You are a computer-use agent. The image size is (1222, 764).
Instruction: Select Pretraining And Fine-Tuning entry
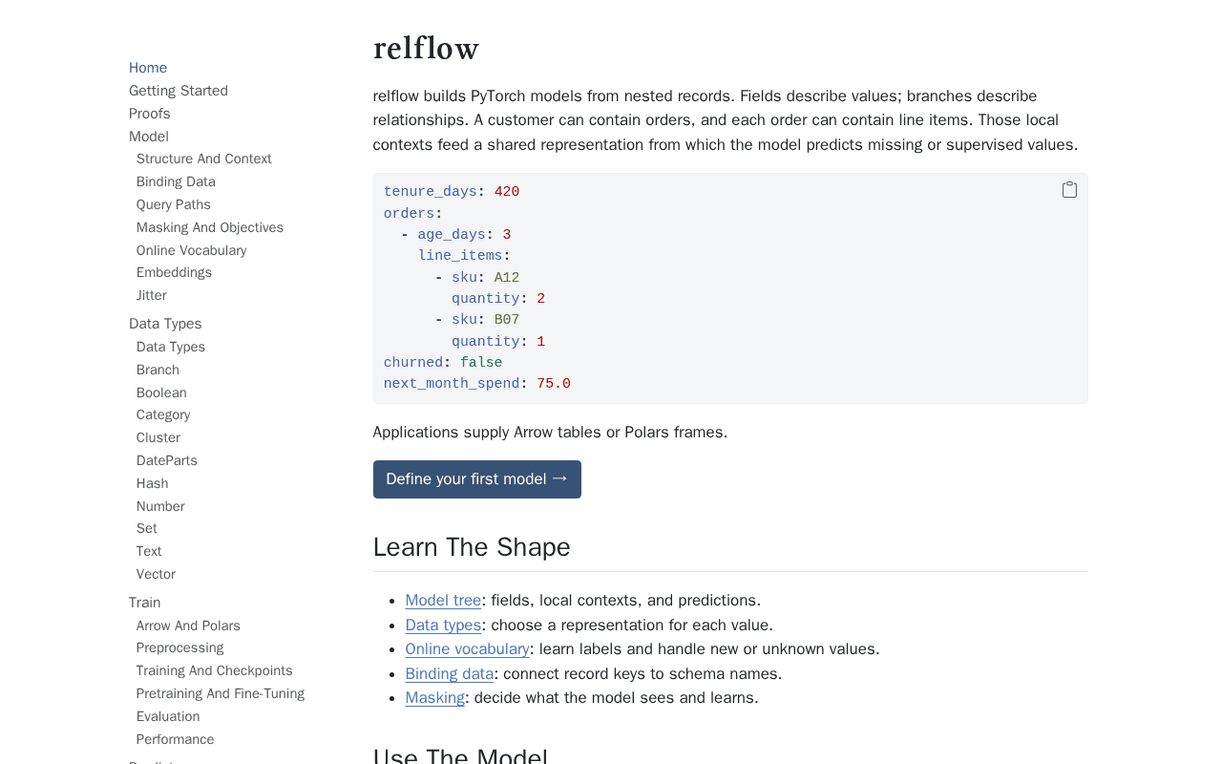point(221,693)
